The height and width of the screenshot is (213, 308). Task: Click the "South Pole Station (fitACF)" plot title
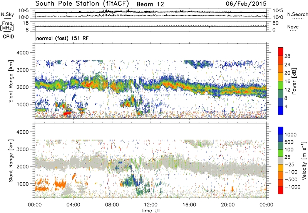coord(82,4)
